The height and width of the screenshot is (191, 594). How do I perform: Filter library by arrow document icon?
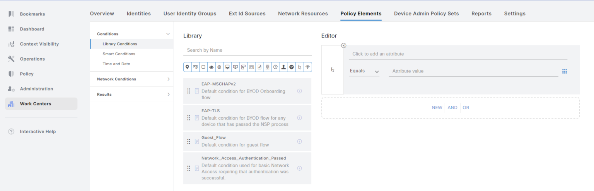[x=259, y=67]
